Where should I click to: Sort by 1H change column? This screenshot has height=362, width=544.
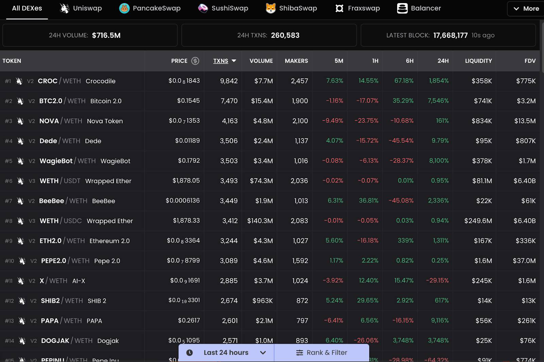375,61
